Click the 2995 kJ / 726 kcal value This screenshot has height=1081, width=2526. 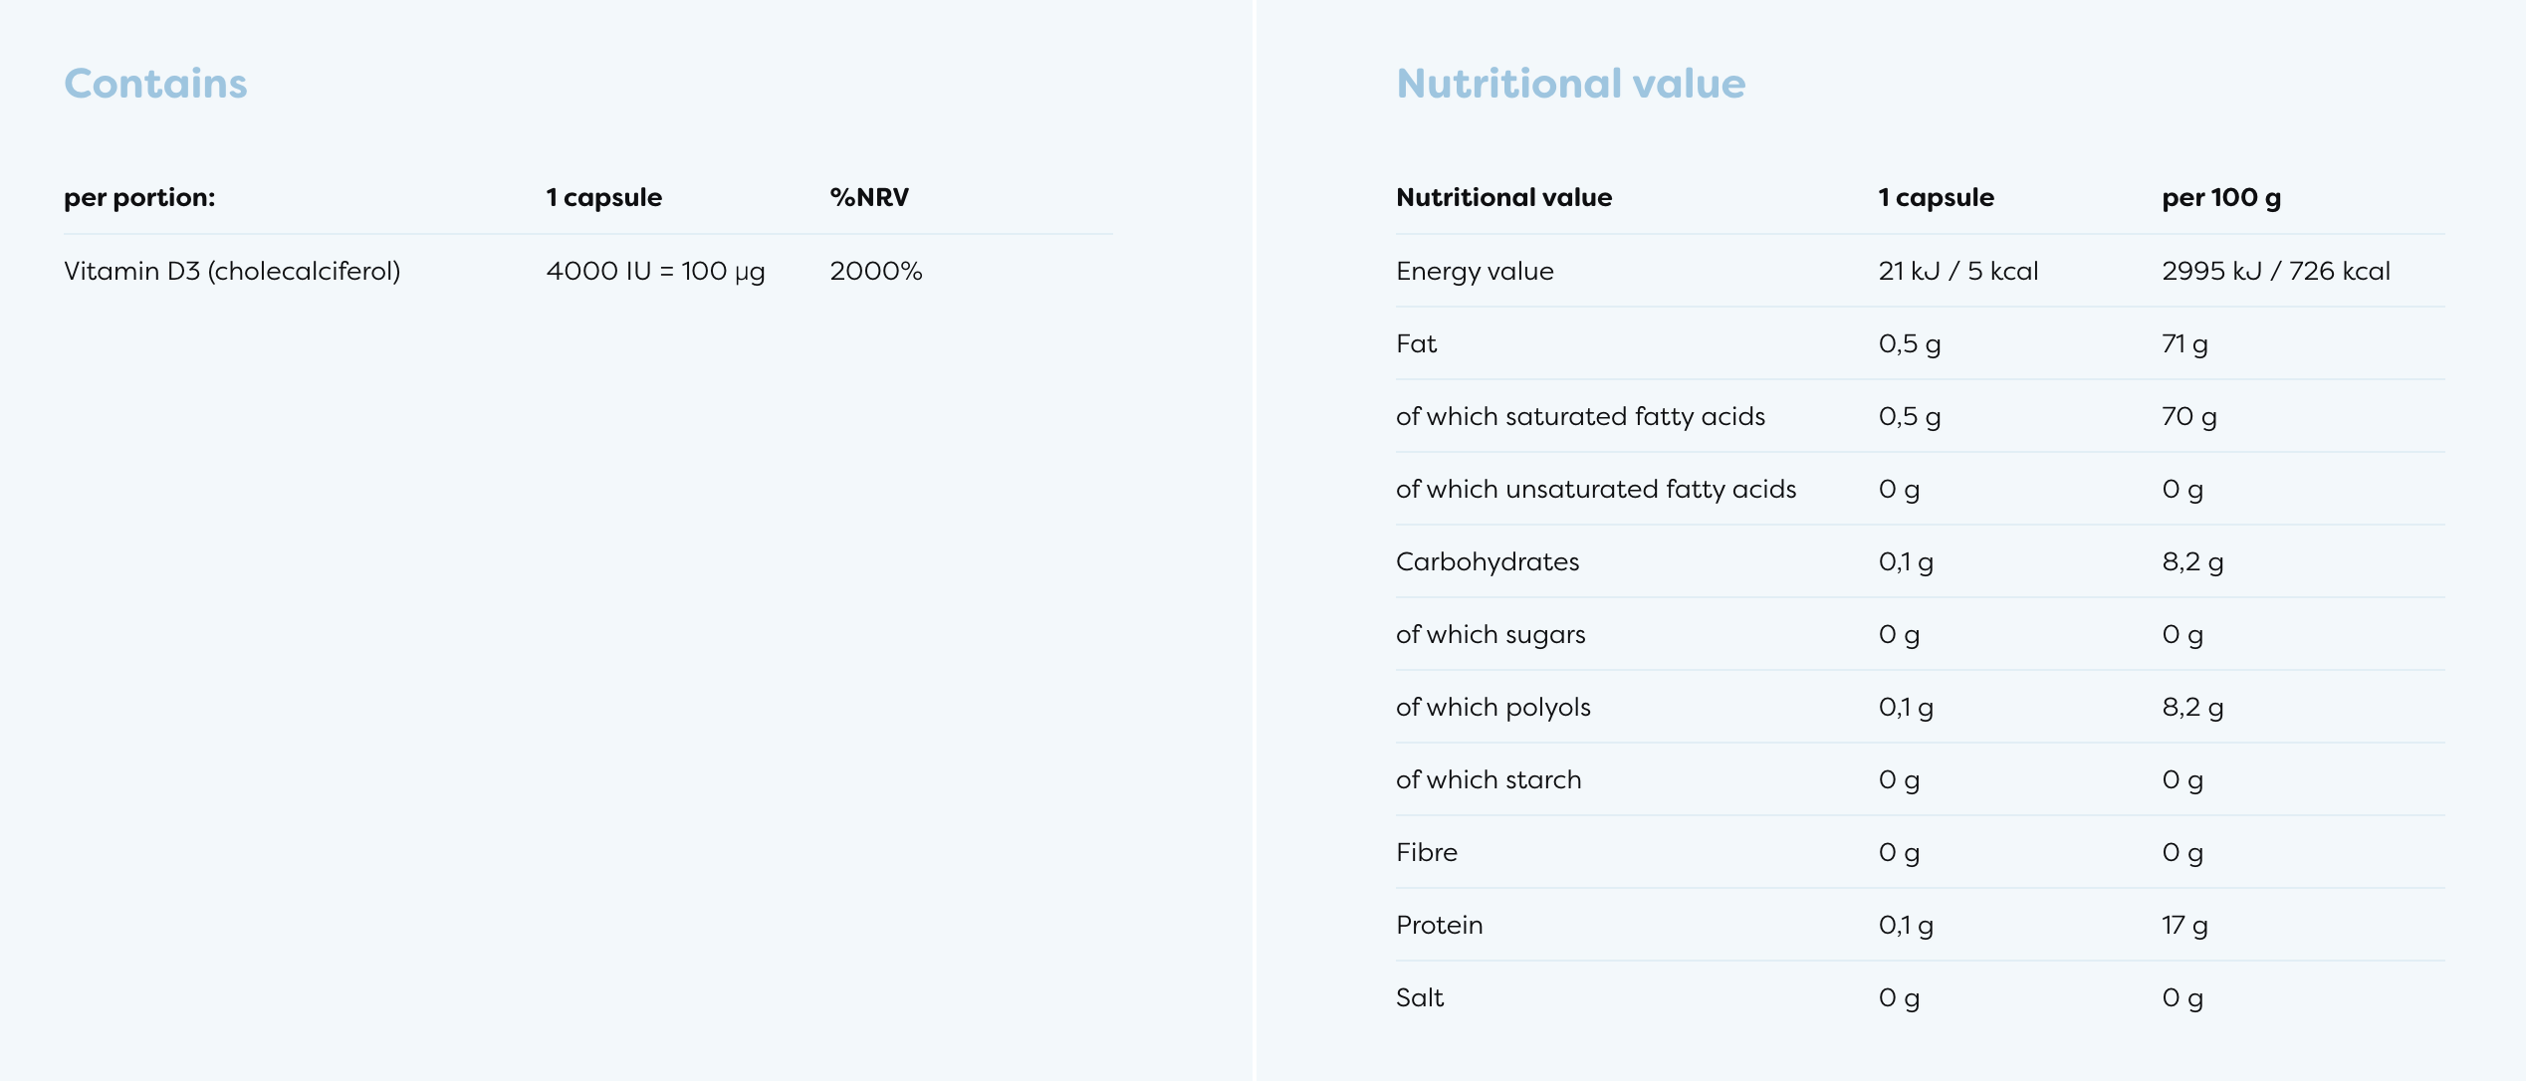2275,271
